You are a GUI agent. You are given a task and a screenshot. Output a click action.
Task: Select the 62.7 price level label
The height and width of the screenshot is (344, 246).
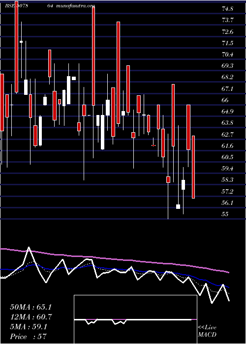tap(227, 135)
